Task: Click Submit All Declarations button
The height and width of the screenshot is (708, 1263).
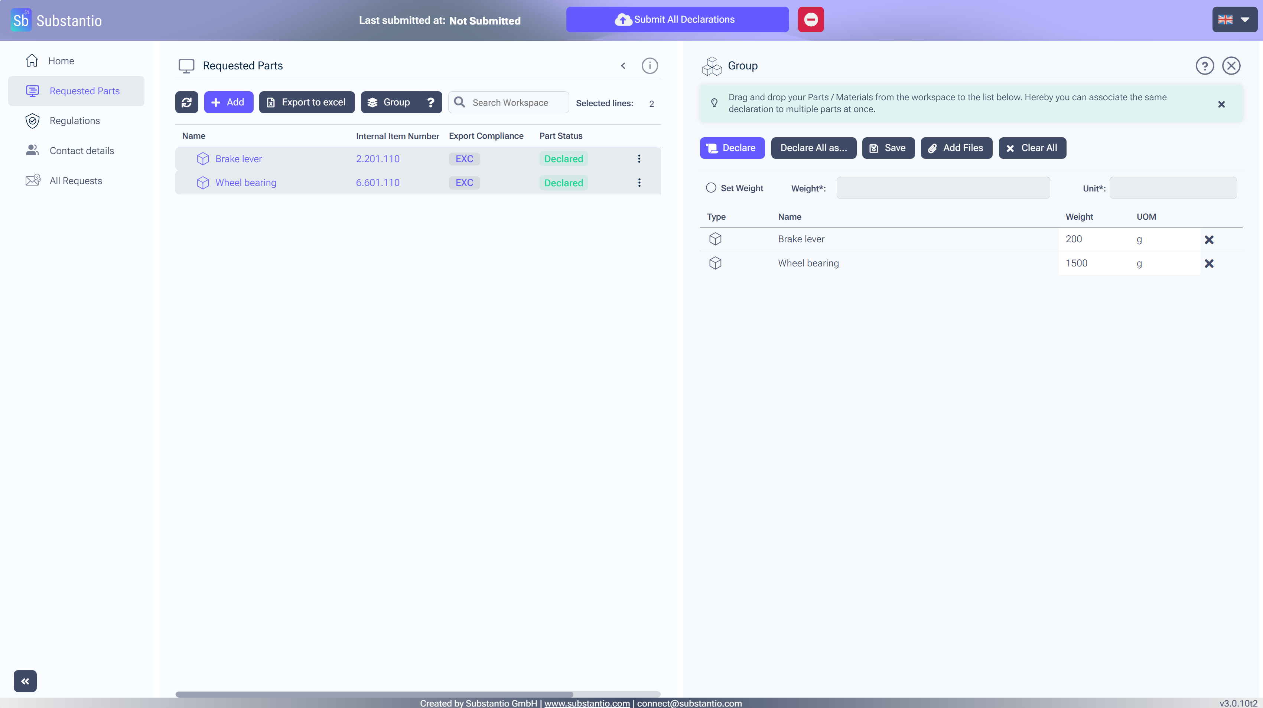Action: tap(677, 20)
